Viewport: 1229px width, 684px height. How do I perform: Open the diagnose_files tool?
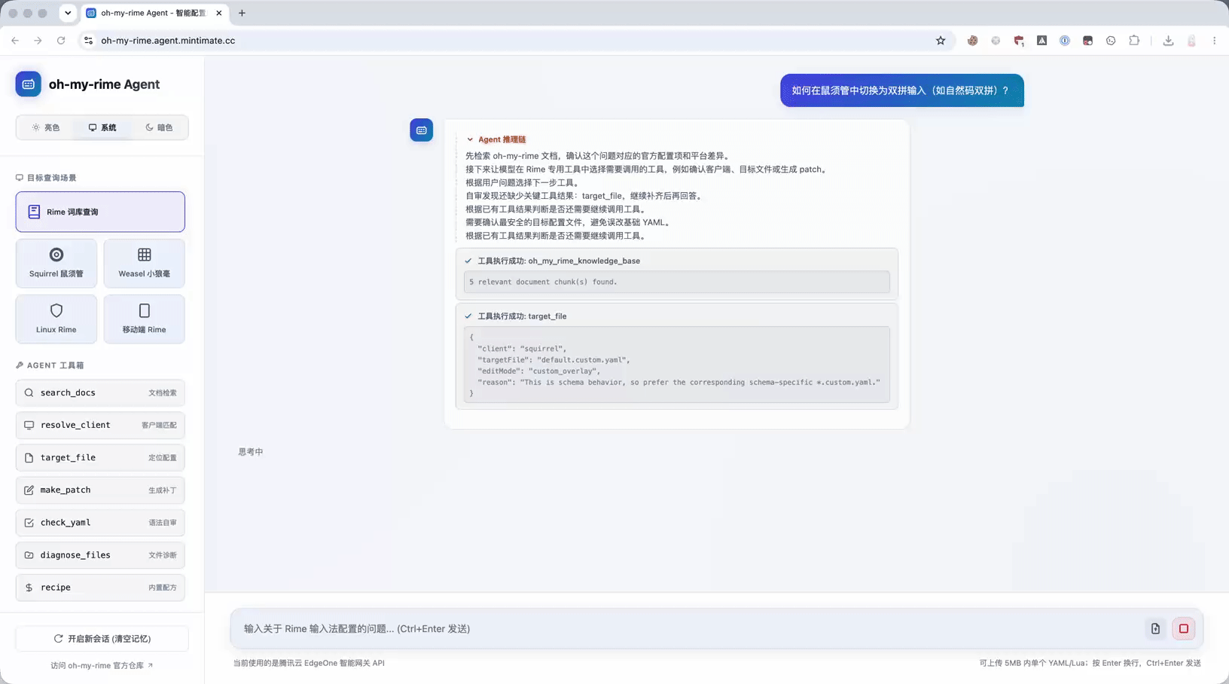pyautogui.click(x=100, y=555)
